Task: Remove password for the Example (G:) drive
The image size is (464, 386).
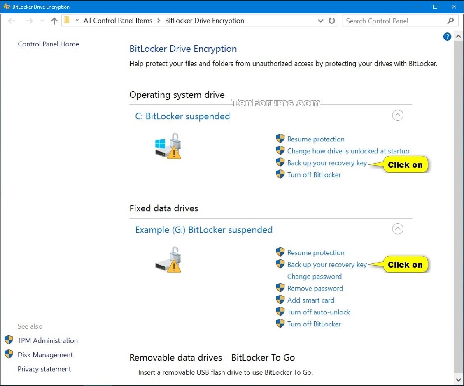Action: point(315,288)
